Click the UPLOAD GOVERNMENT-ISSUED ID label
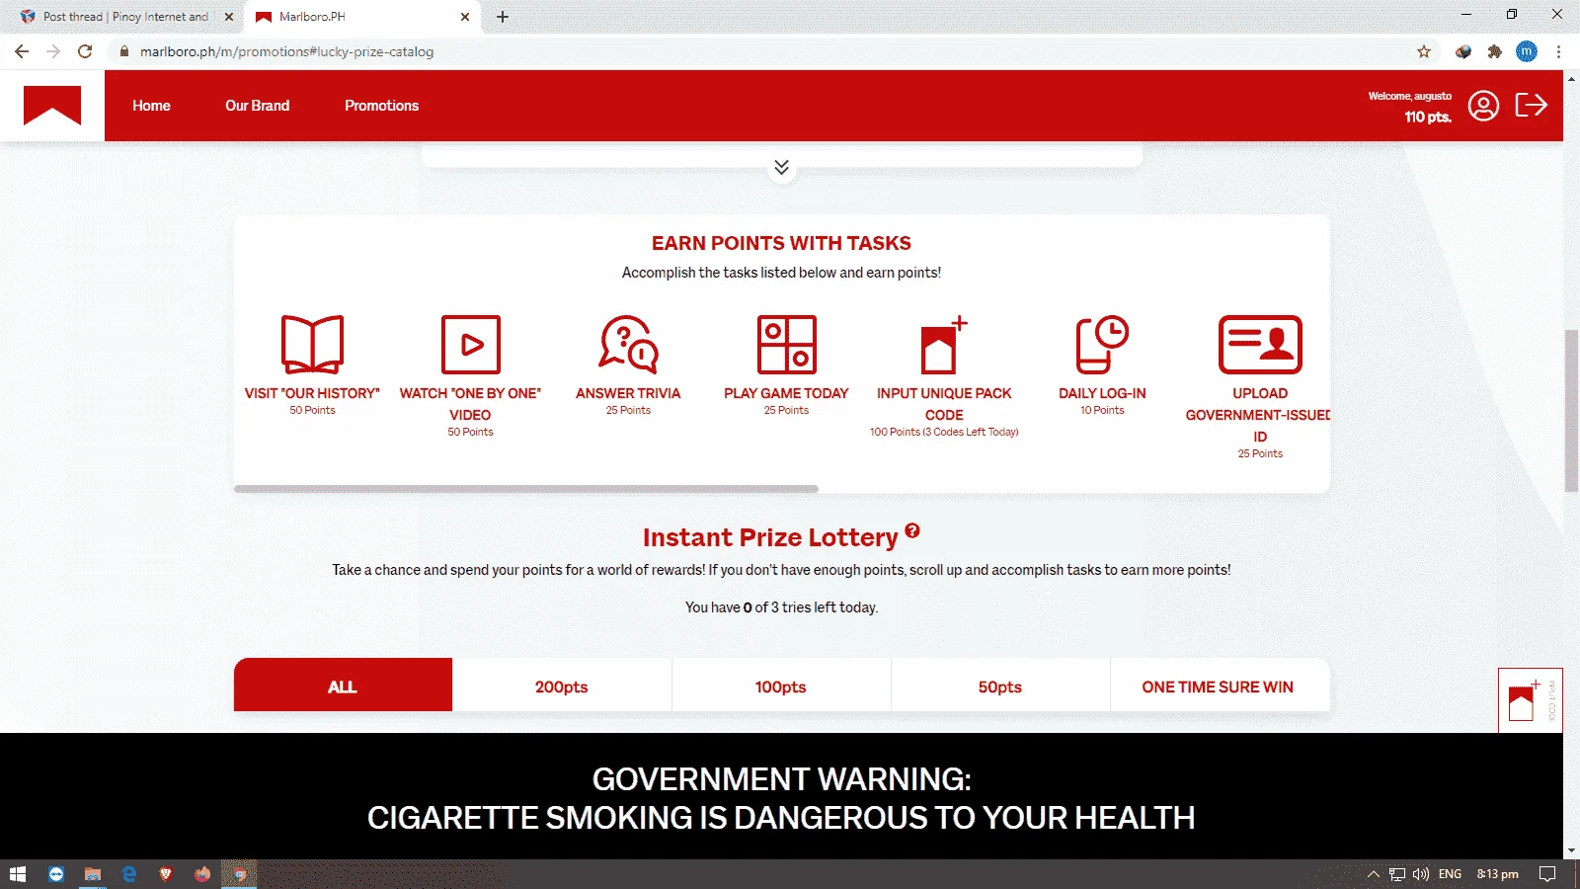 (1258, 415)
